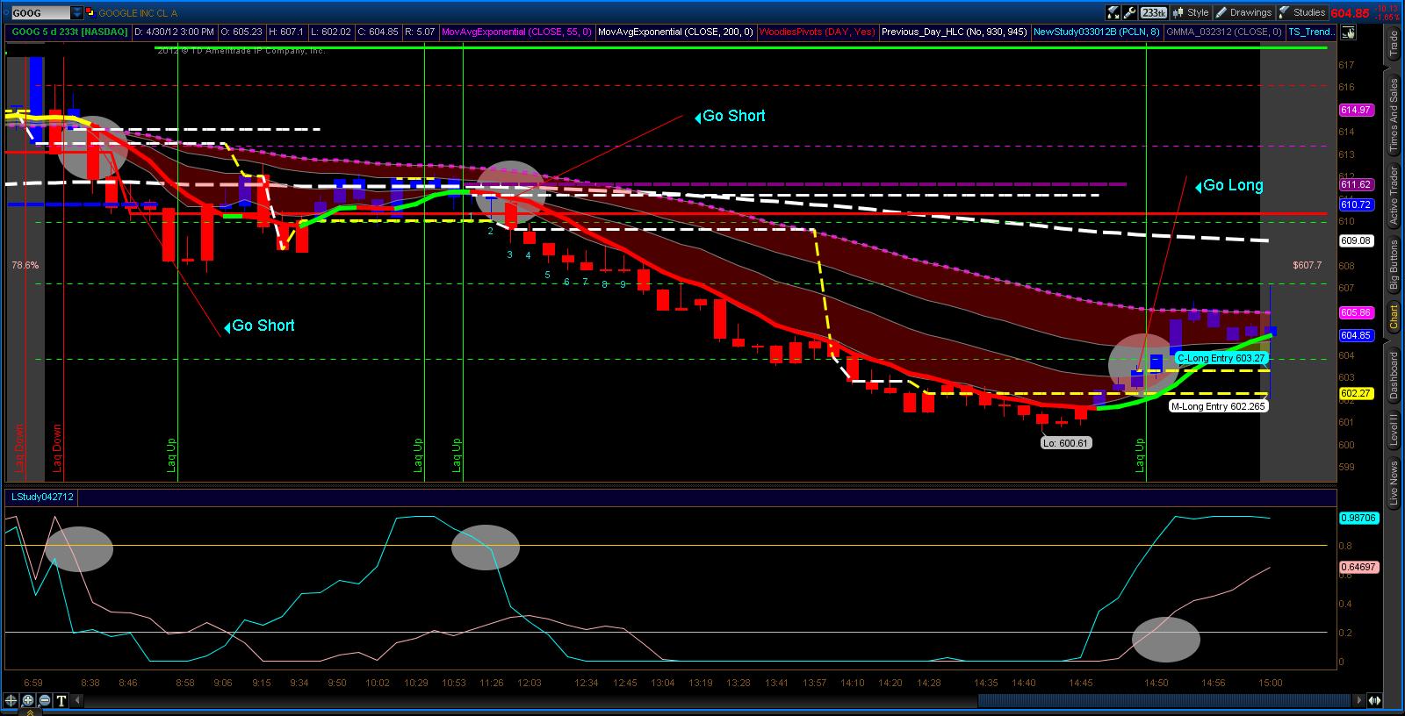1405x716 pixels.
Task: Click the blue horizontal scrollbar thumb
Action: (x=1165, y=700)
